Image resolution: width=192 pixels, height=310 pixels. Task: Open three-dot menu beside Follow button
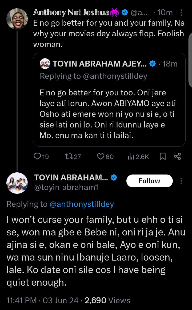(x=182, y=181)
